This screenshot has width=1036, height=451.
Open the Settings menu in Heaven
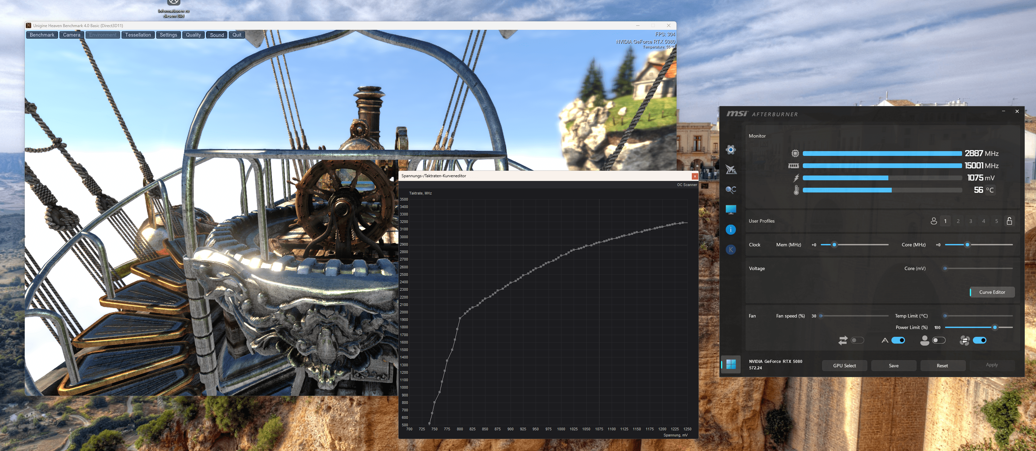(168, 35)
